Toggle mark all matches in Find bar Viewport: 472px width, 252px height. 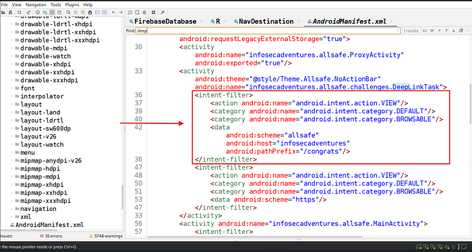[461, 31]
